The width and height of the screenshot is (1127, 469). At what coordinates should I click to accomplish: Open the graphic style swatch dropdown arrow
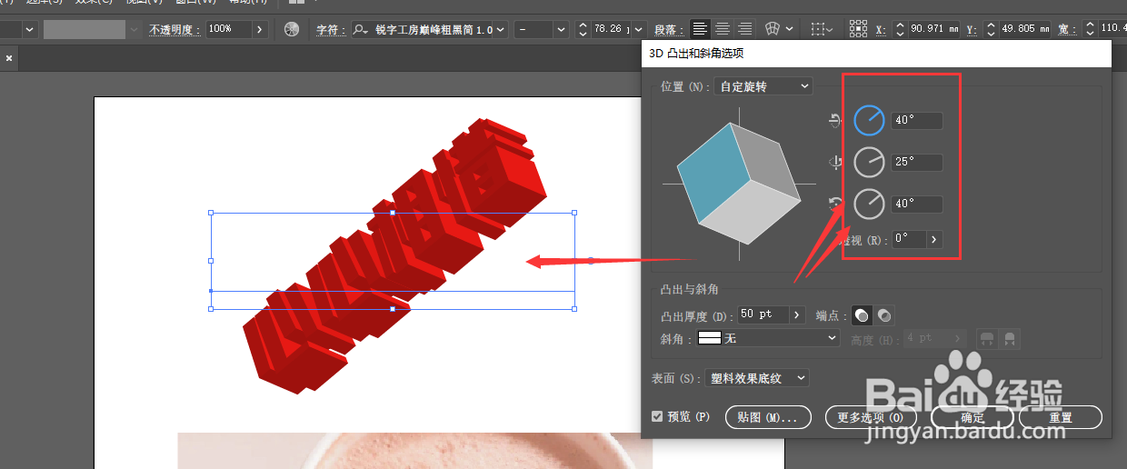click(135, 29)
